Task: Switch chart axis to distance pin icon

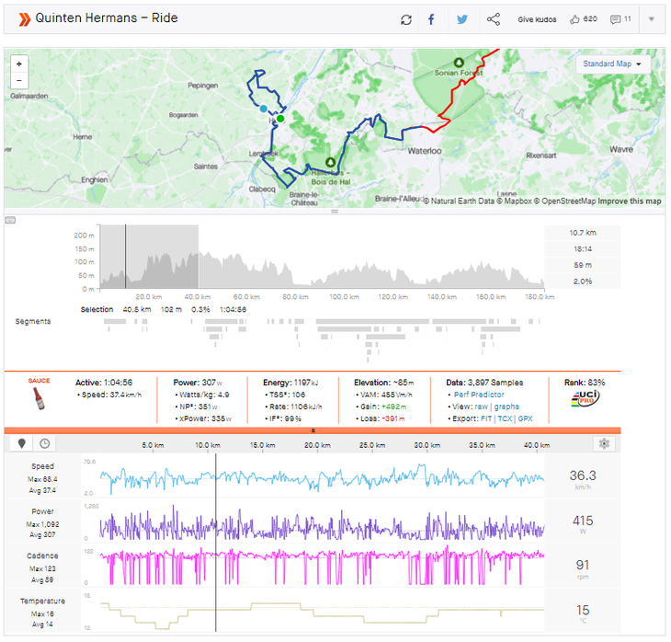Action: tap(22, 443)
